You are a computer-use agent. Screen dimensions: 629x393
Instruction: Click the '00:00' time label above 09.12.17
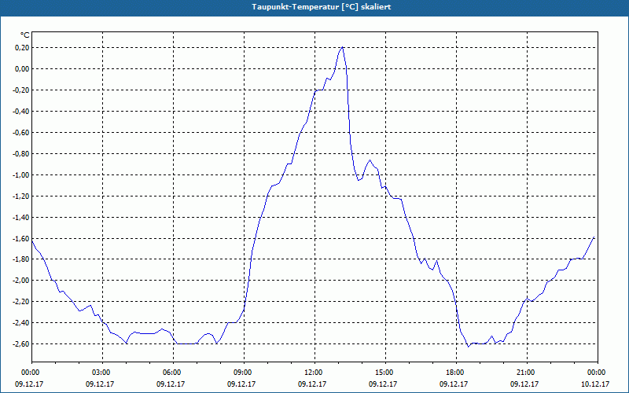31,373
